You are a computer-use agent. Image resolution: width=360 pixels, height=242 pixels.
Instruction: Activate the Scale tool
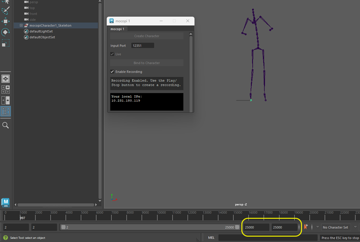click(x=6, y=43)
